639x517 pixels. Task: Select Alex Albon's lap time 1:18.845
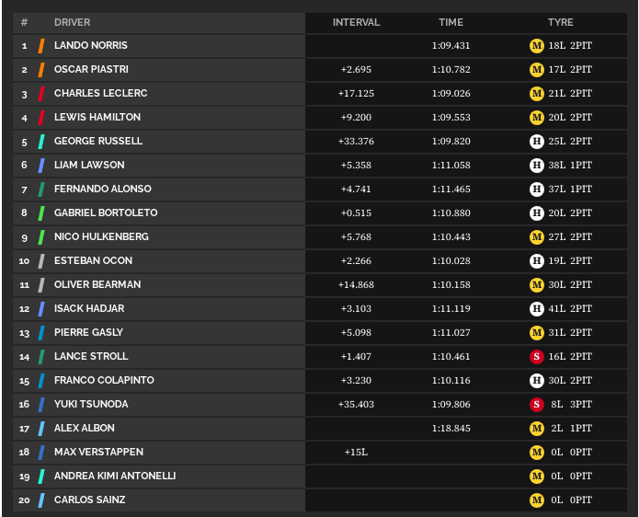click(451, 428)
